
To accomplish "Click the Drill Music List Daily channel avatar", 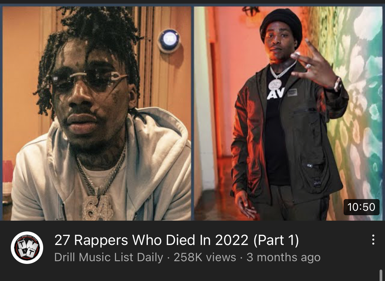I will tap(27, 248).
